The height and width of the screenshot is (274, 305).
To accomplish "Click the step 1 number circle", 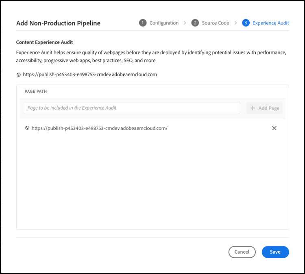I will pos(142,23).
